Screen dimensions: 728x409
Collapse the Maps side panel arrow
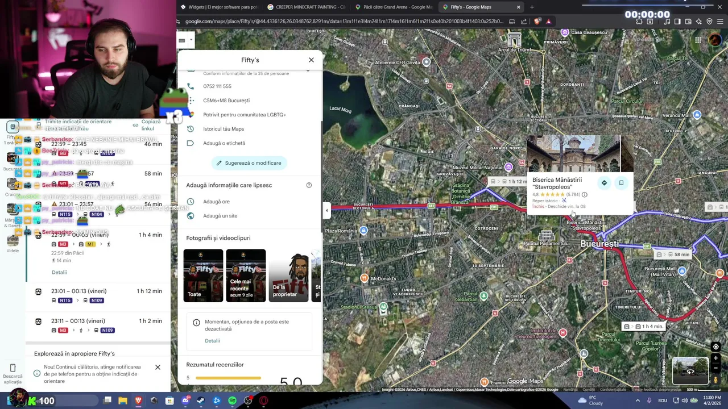pos(326,211)
